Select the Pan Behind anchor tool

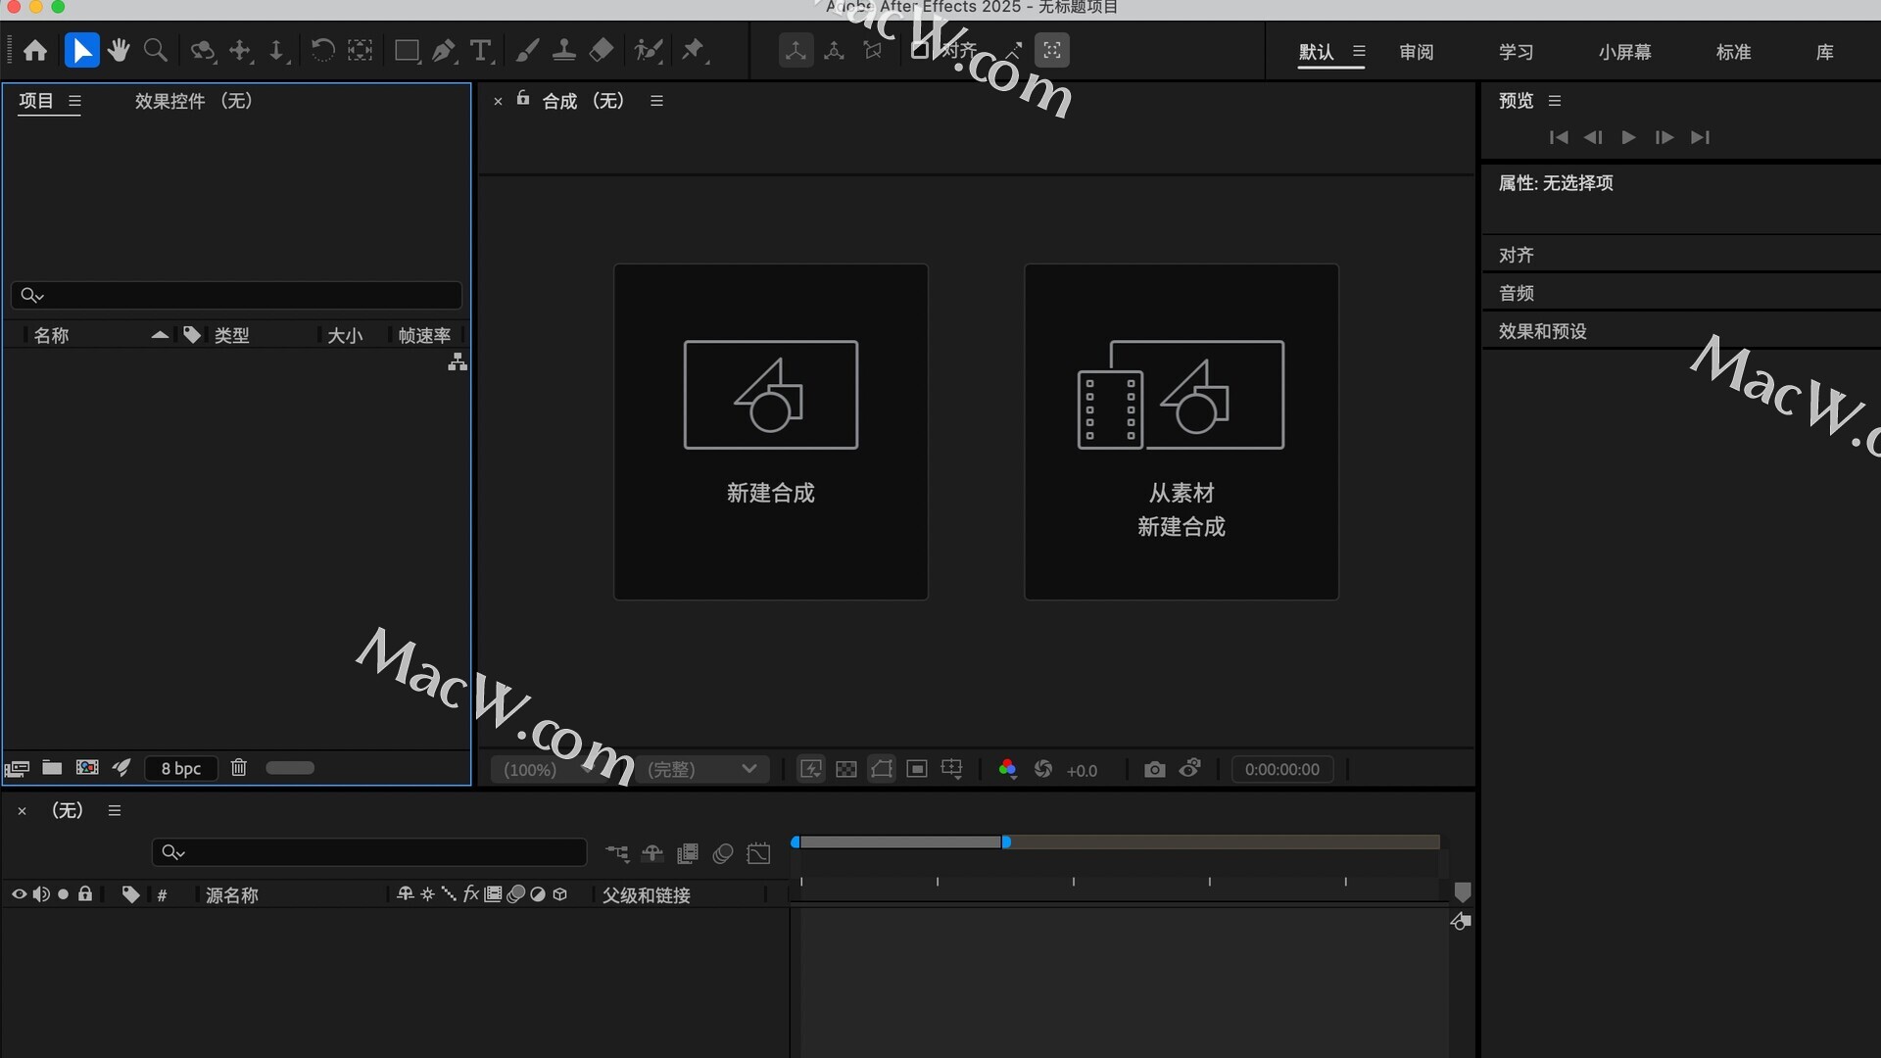[x=361, y=50]
